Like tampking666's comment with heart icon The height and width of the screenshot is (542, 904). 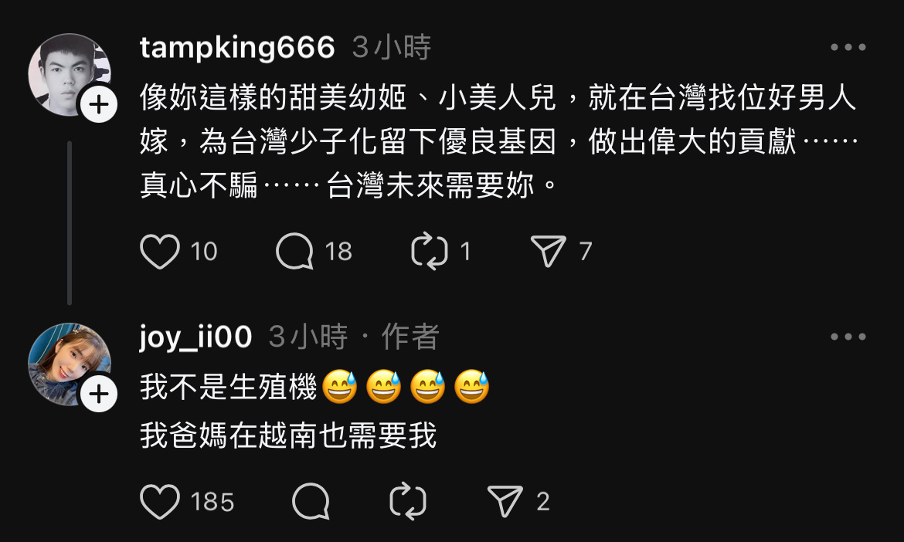(160, 252)
